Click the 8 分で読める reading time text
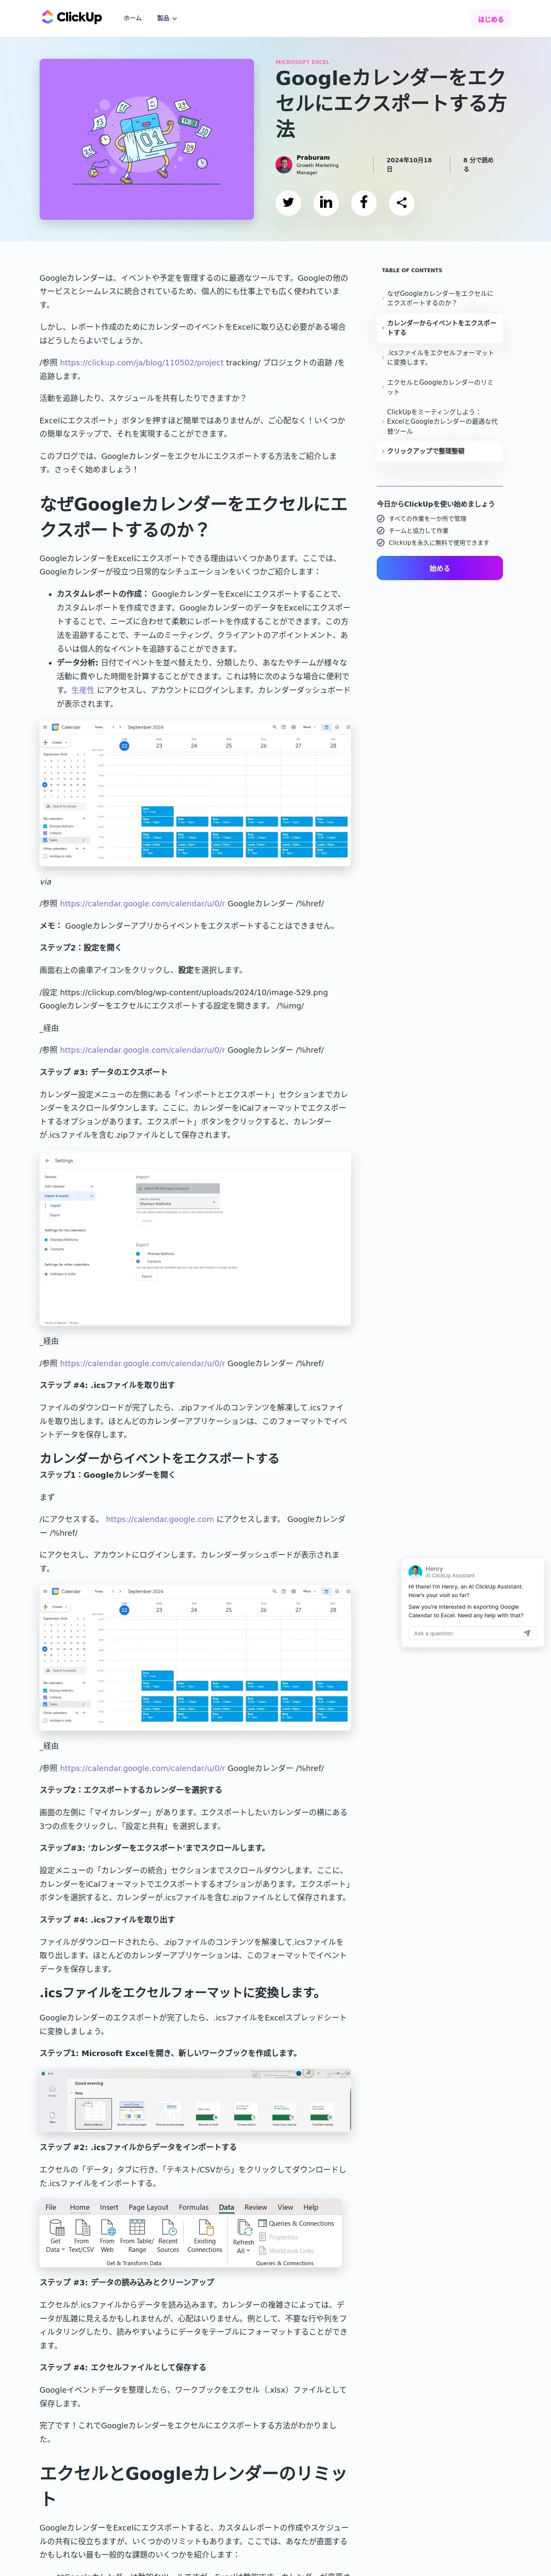Viewport: 551px width, 2576px height. (478, 164)
